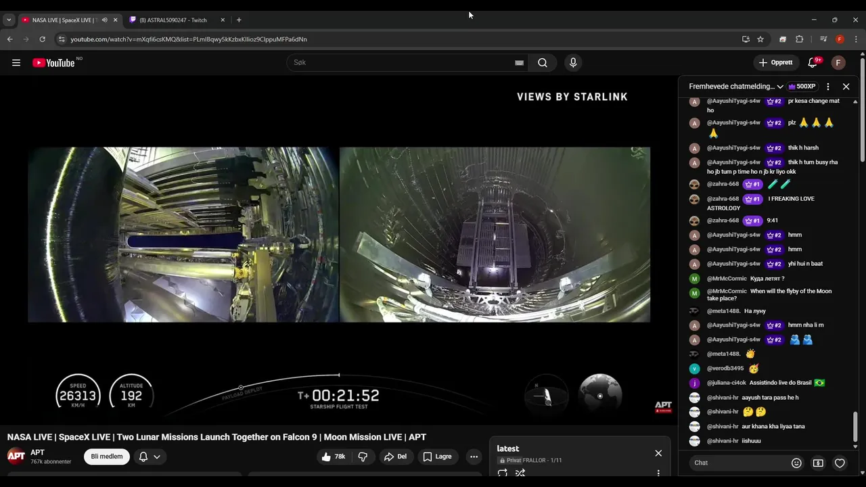Open a new browser tab
This screenshot has height=487, width=866.
click(x=239, y=20)
